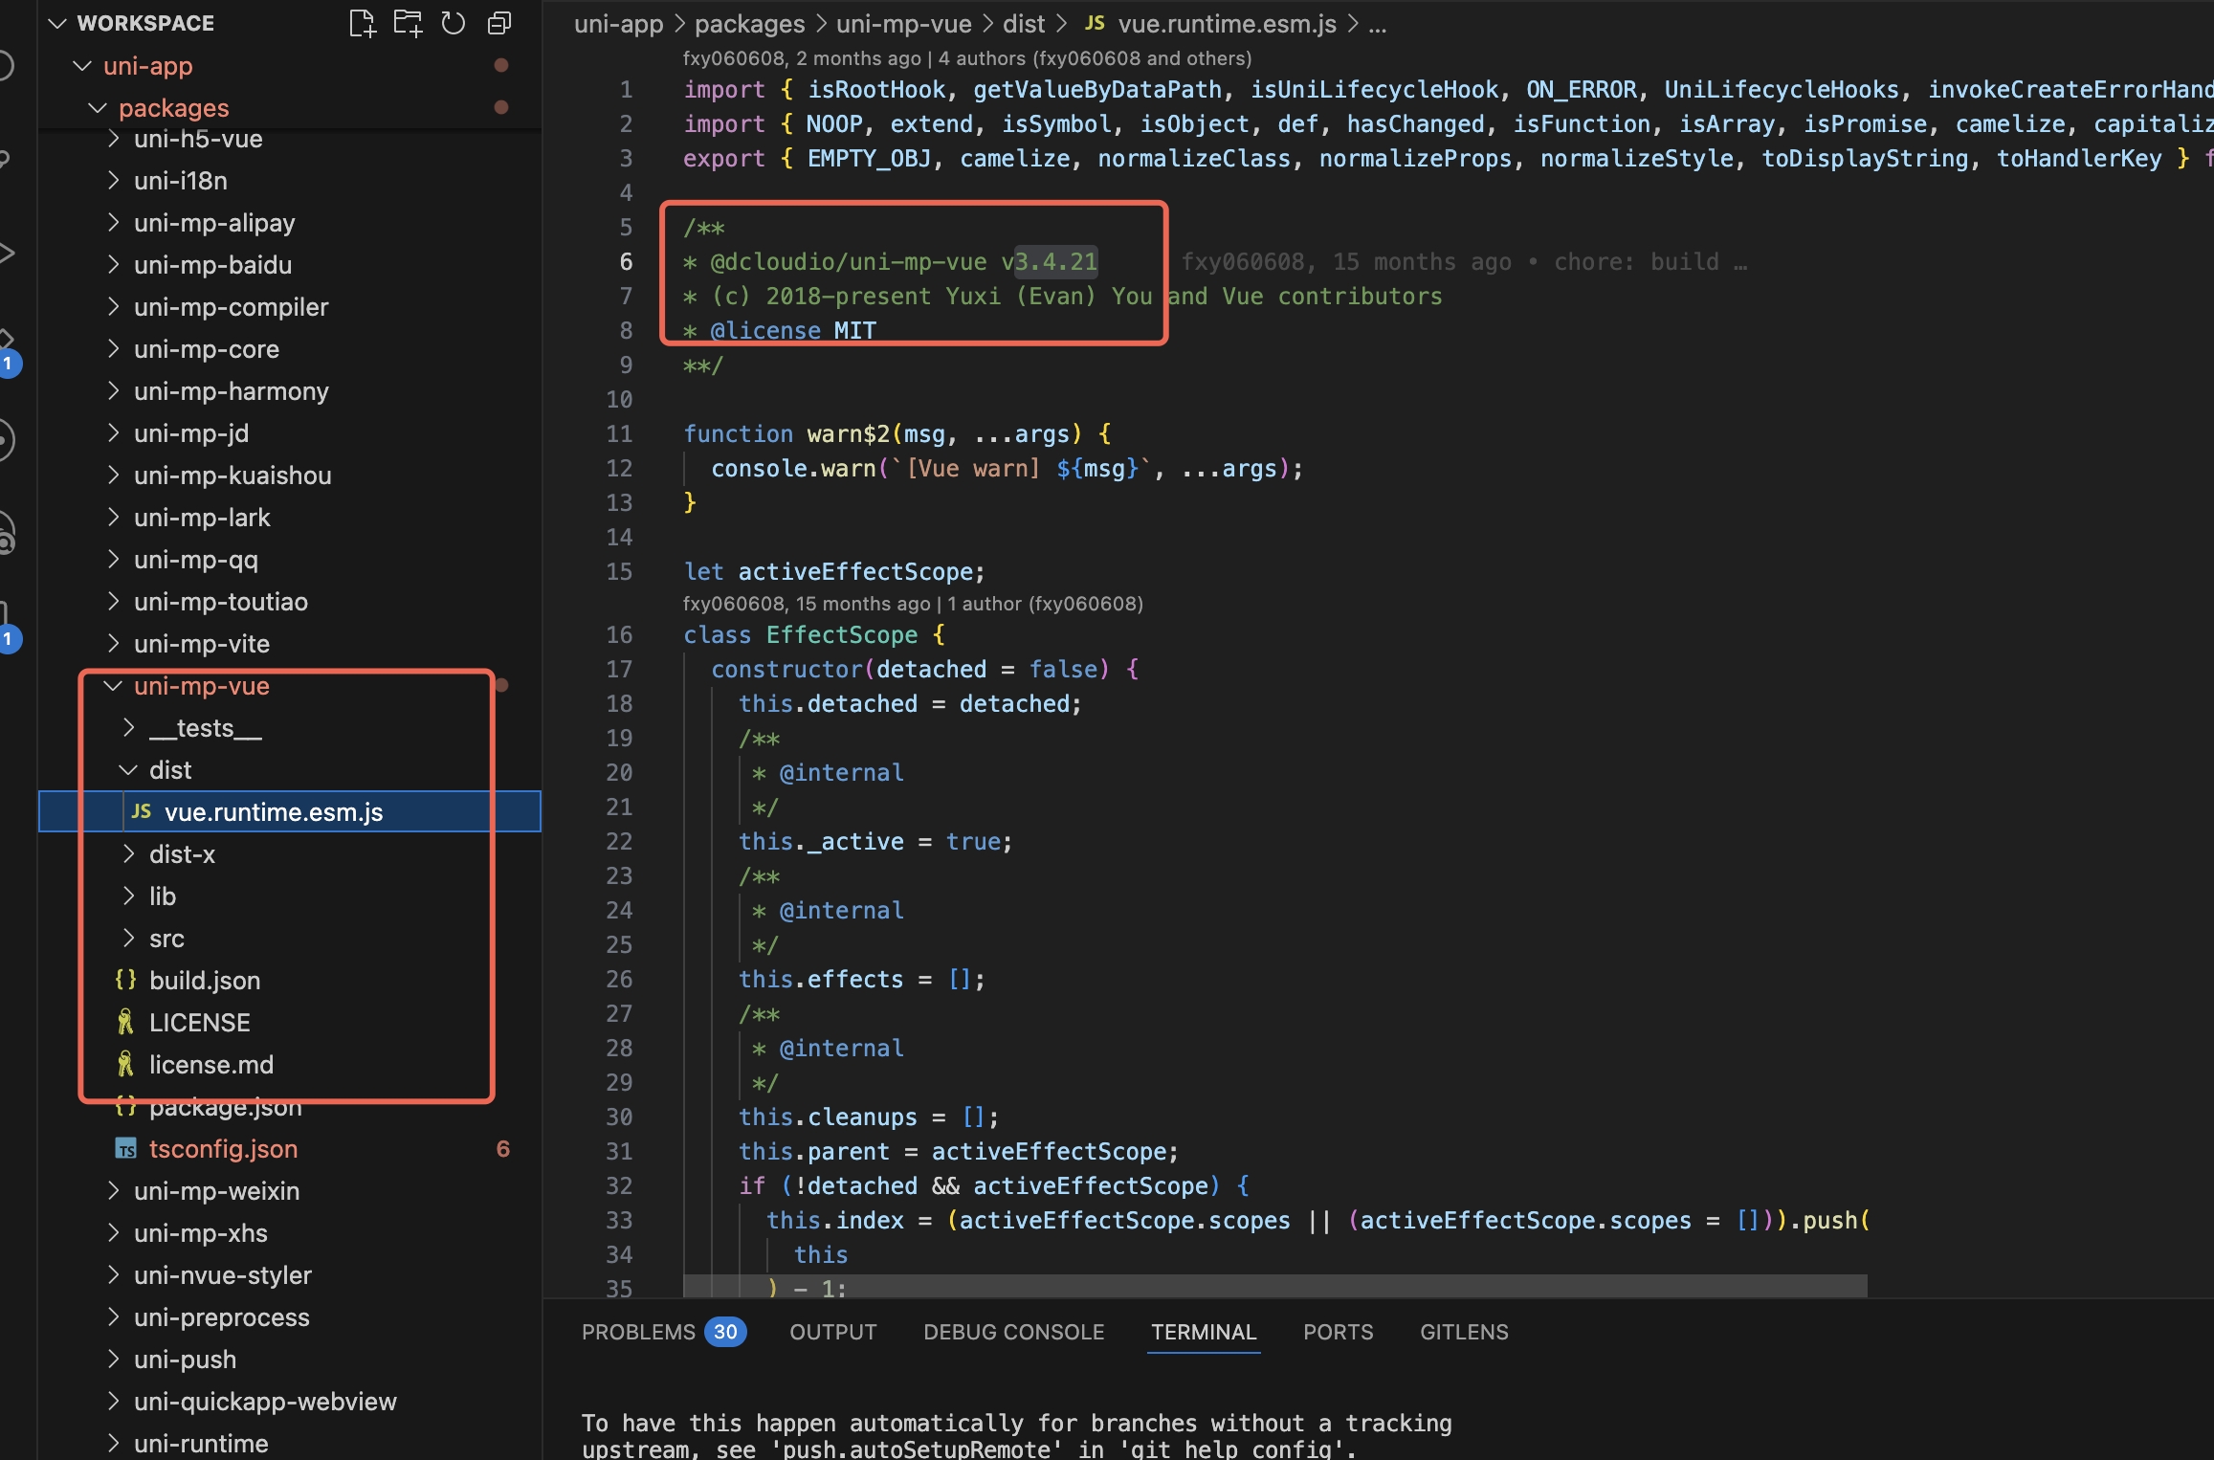
Task: Click uni-mp-vue in the breadcrumb
Action: click(x=903, y=23)
